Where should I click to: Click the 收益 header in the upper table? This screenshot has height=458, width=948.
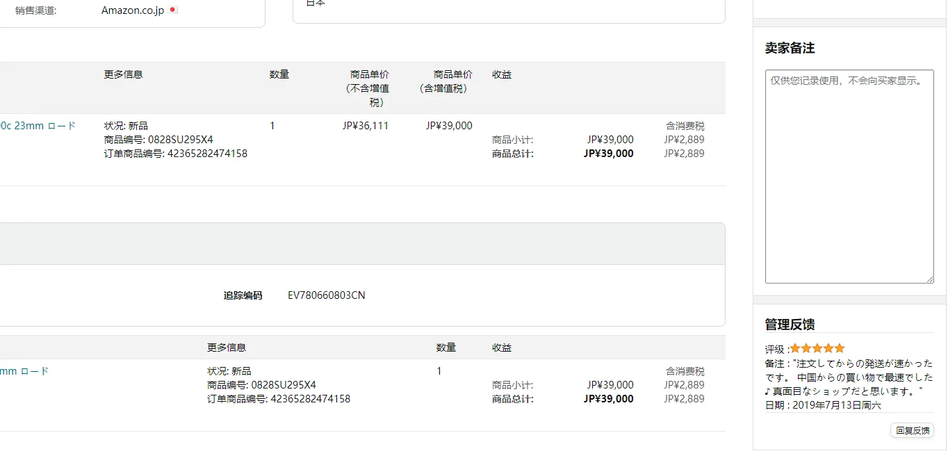point(501,74)
